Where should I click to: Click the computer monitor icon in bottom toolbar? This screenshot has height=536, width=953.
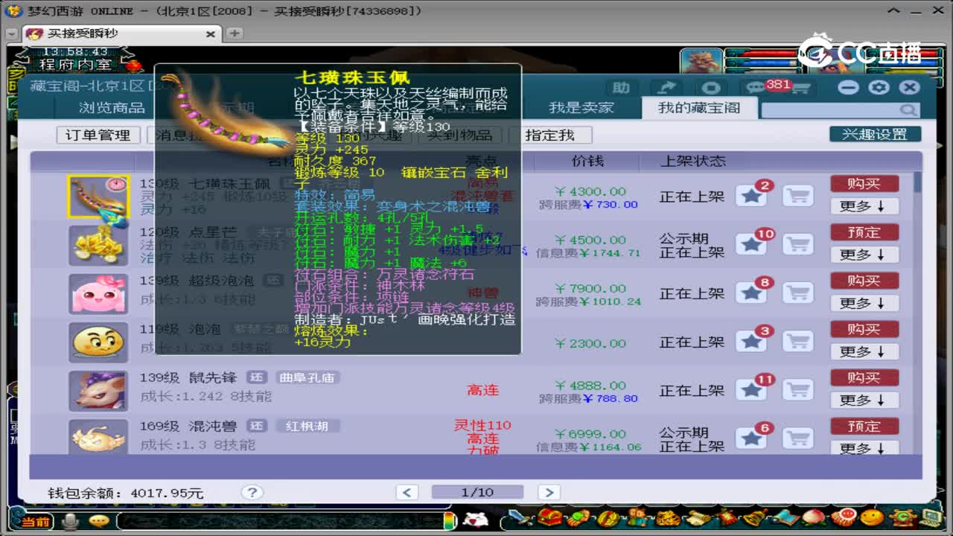(x=931, y=518)
